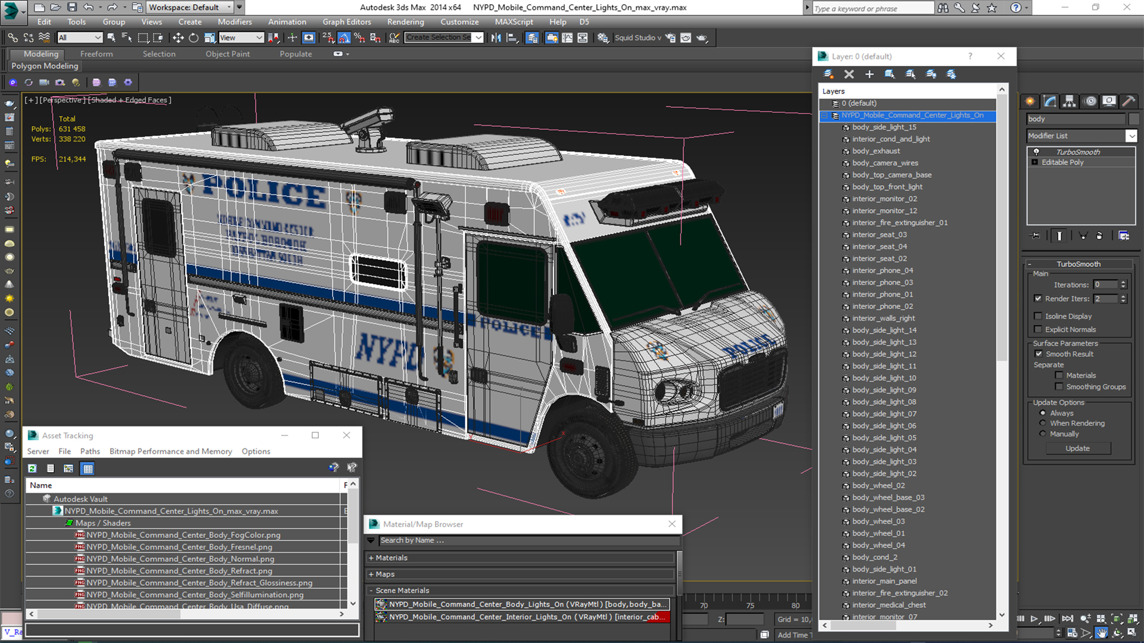Open the Graph Editors menu
This screenshot has width=1144, height=643.
tap(347, 22)
